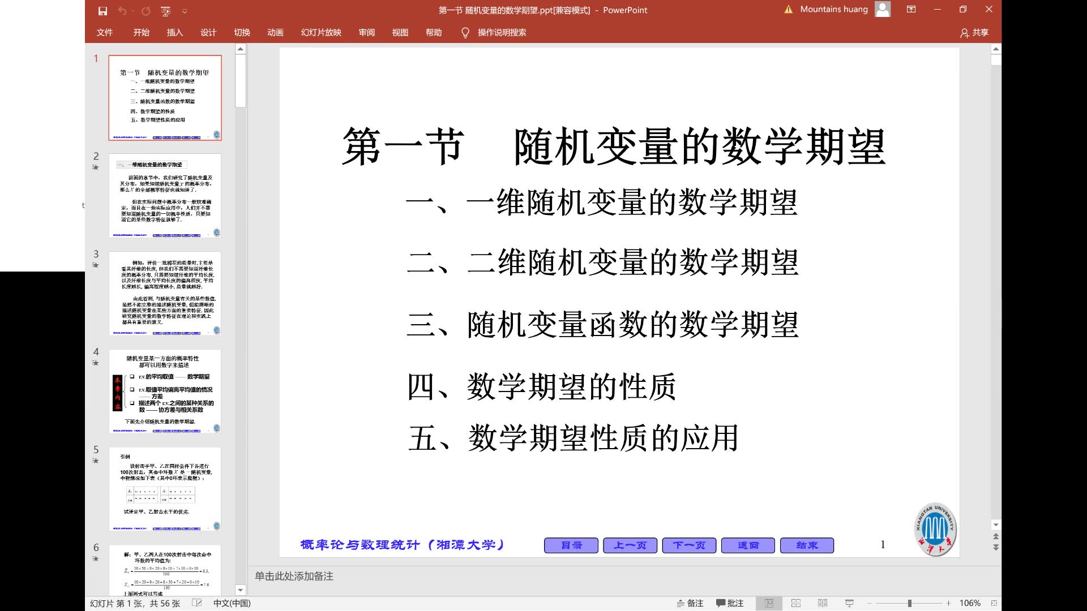Click the 下一页 button on the slide
This screenshot has width=1087, height=611.
click(x=689, y=545)
